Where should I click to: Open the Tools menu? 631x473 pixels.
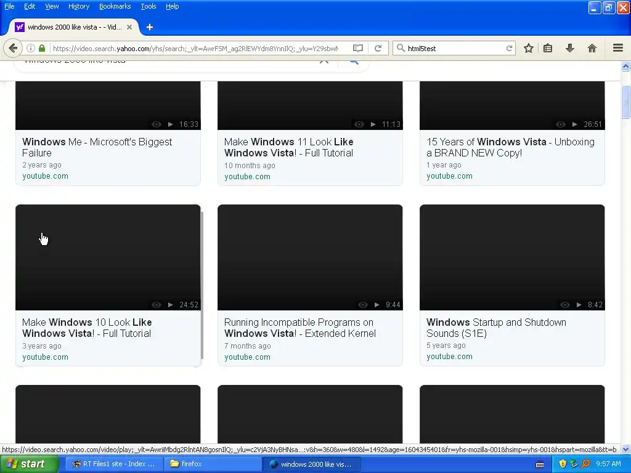tap(149, 6)
